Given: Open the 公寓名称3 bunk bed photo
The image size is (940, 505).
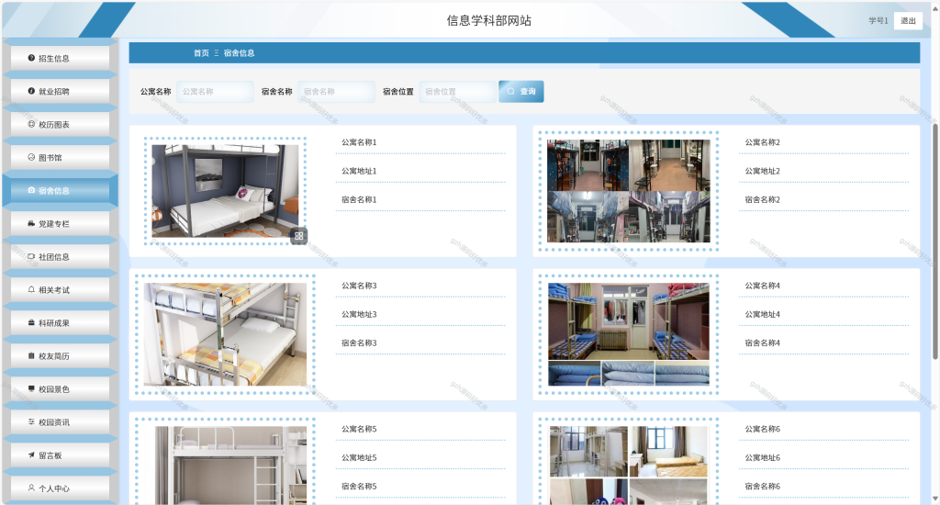Looking at the screenshot, I should click(225, 334).
